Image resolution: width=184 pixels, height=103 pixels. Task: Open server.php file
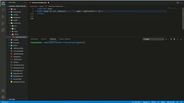pyautogui.click(x=17, y=79)
